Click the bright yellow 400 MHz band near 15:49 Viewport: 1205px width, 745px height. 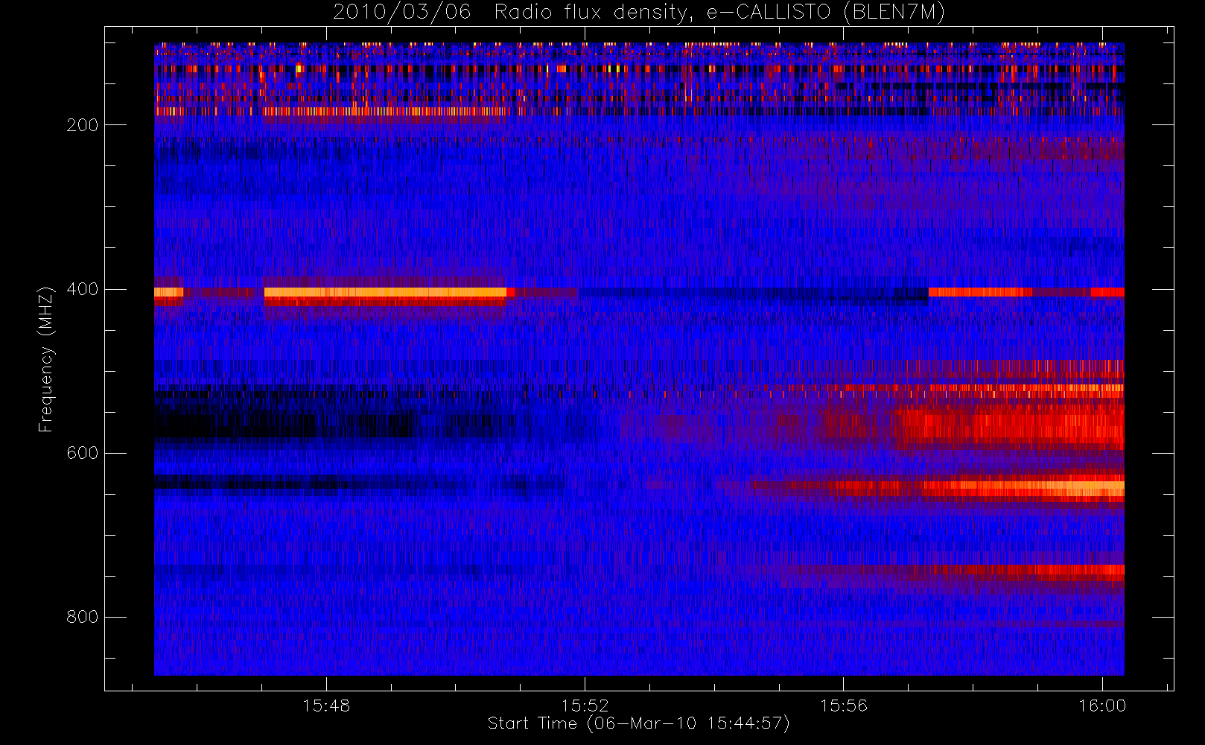pos(386,293)
